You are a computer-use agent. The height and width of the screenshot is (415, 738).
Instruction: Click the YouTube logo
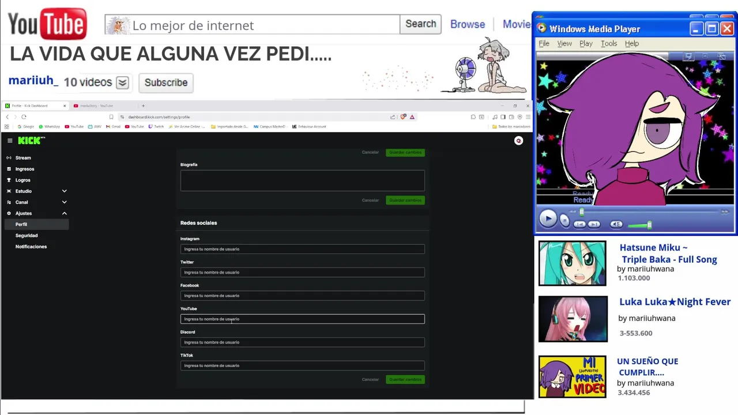[x=47, y=24]
